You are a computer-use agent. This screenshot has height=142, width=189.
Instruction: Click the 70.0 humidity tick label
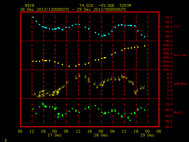coord(169,104)
